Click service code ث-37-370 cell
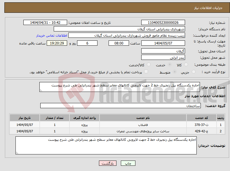This screenshot has height=171, width=230. pyautogui.click(x=202, y=125)
